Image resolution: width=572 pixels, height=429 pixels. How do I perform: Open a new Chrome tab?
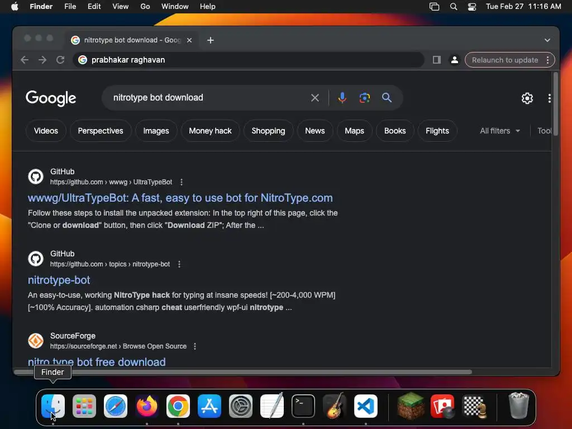pos(211,40)
